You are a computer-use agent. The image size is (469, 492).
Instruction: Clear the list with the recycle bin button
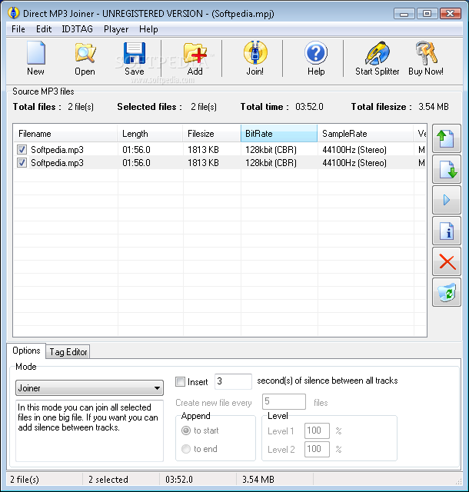447,292
